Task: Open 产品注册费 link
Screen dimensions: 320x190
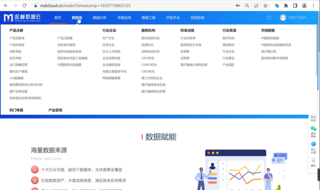Action: tap(65, 38)
